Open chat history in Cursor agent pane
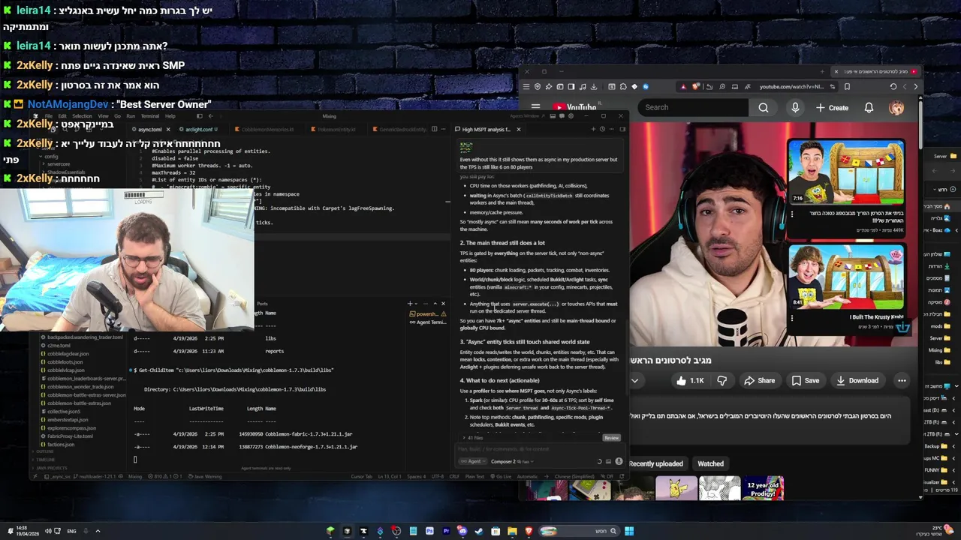 [x=603, y=129]
